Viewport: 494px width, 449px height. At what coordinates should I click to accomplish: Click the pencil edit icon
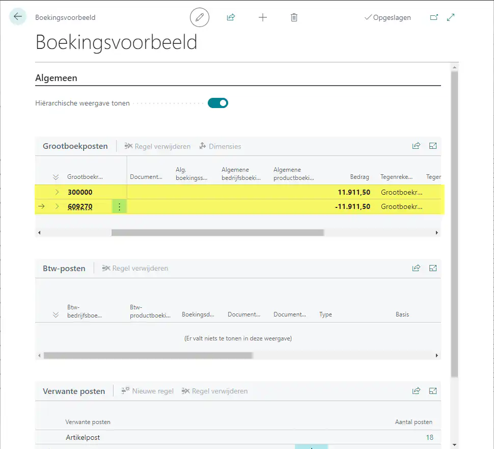pos(200,17)
